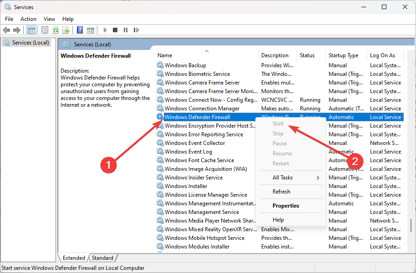416x273 pixels.
Task: Click the Export List toolbar icon
Action: click(x=66, y=30)
